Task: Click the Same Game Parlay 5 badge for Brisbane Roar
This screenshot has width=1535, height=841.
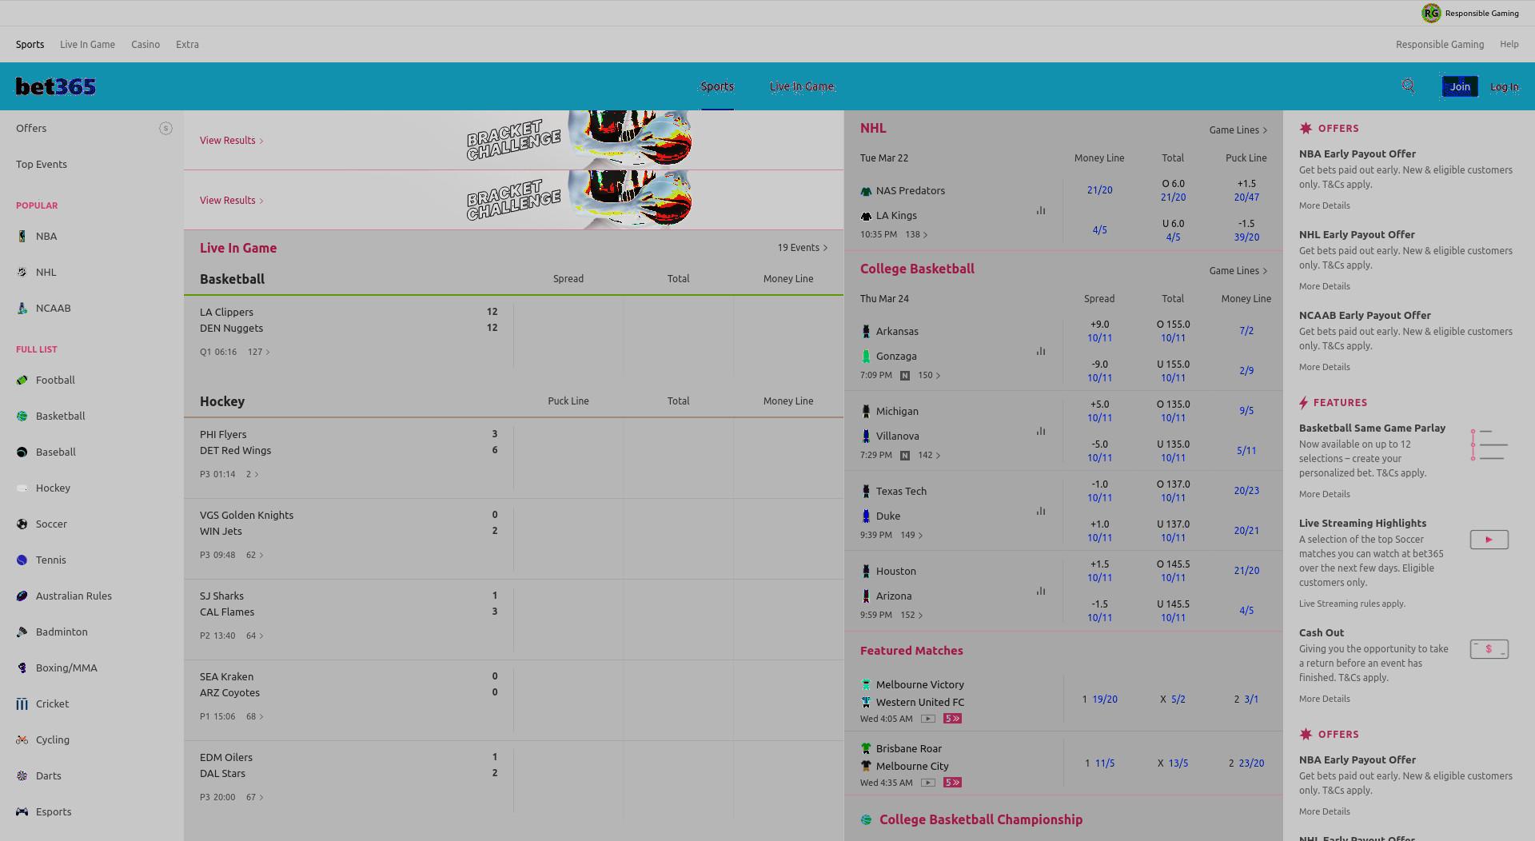Action: coord(952,783)
